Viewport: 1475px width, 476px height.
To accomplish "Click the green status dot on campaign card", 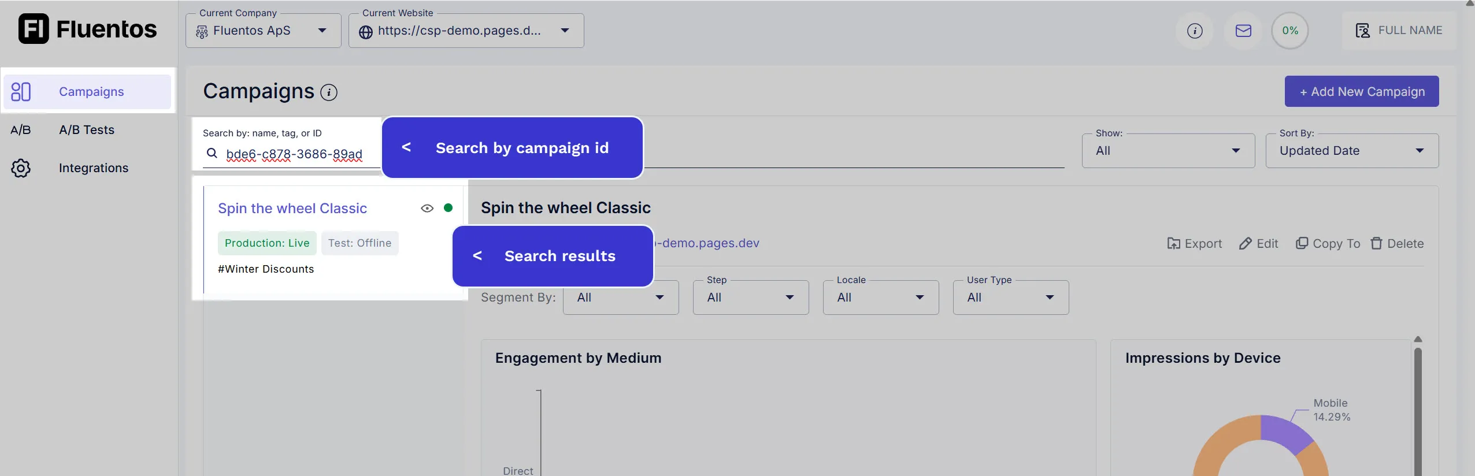I will pyautogui.click(x=448, y=208).
